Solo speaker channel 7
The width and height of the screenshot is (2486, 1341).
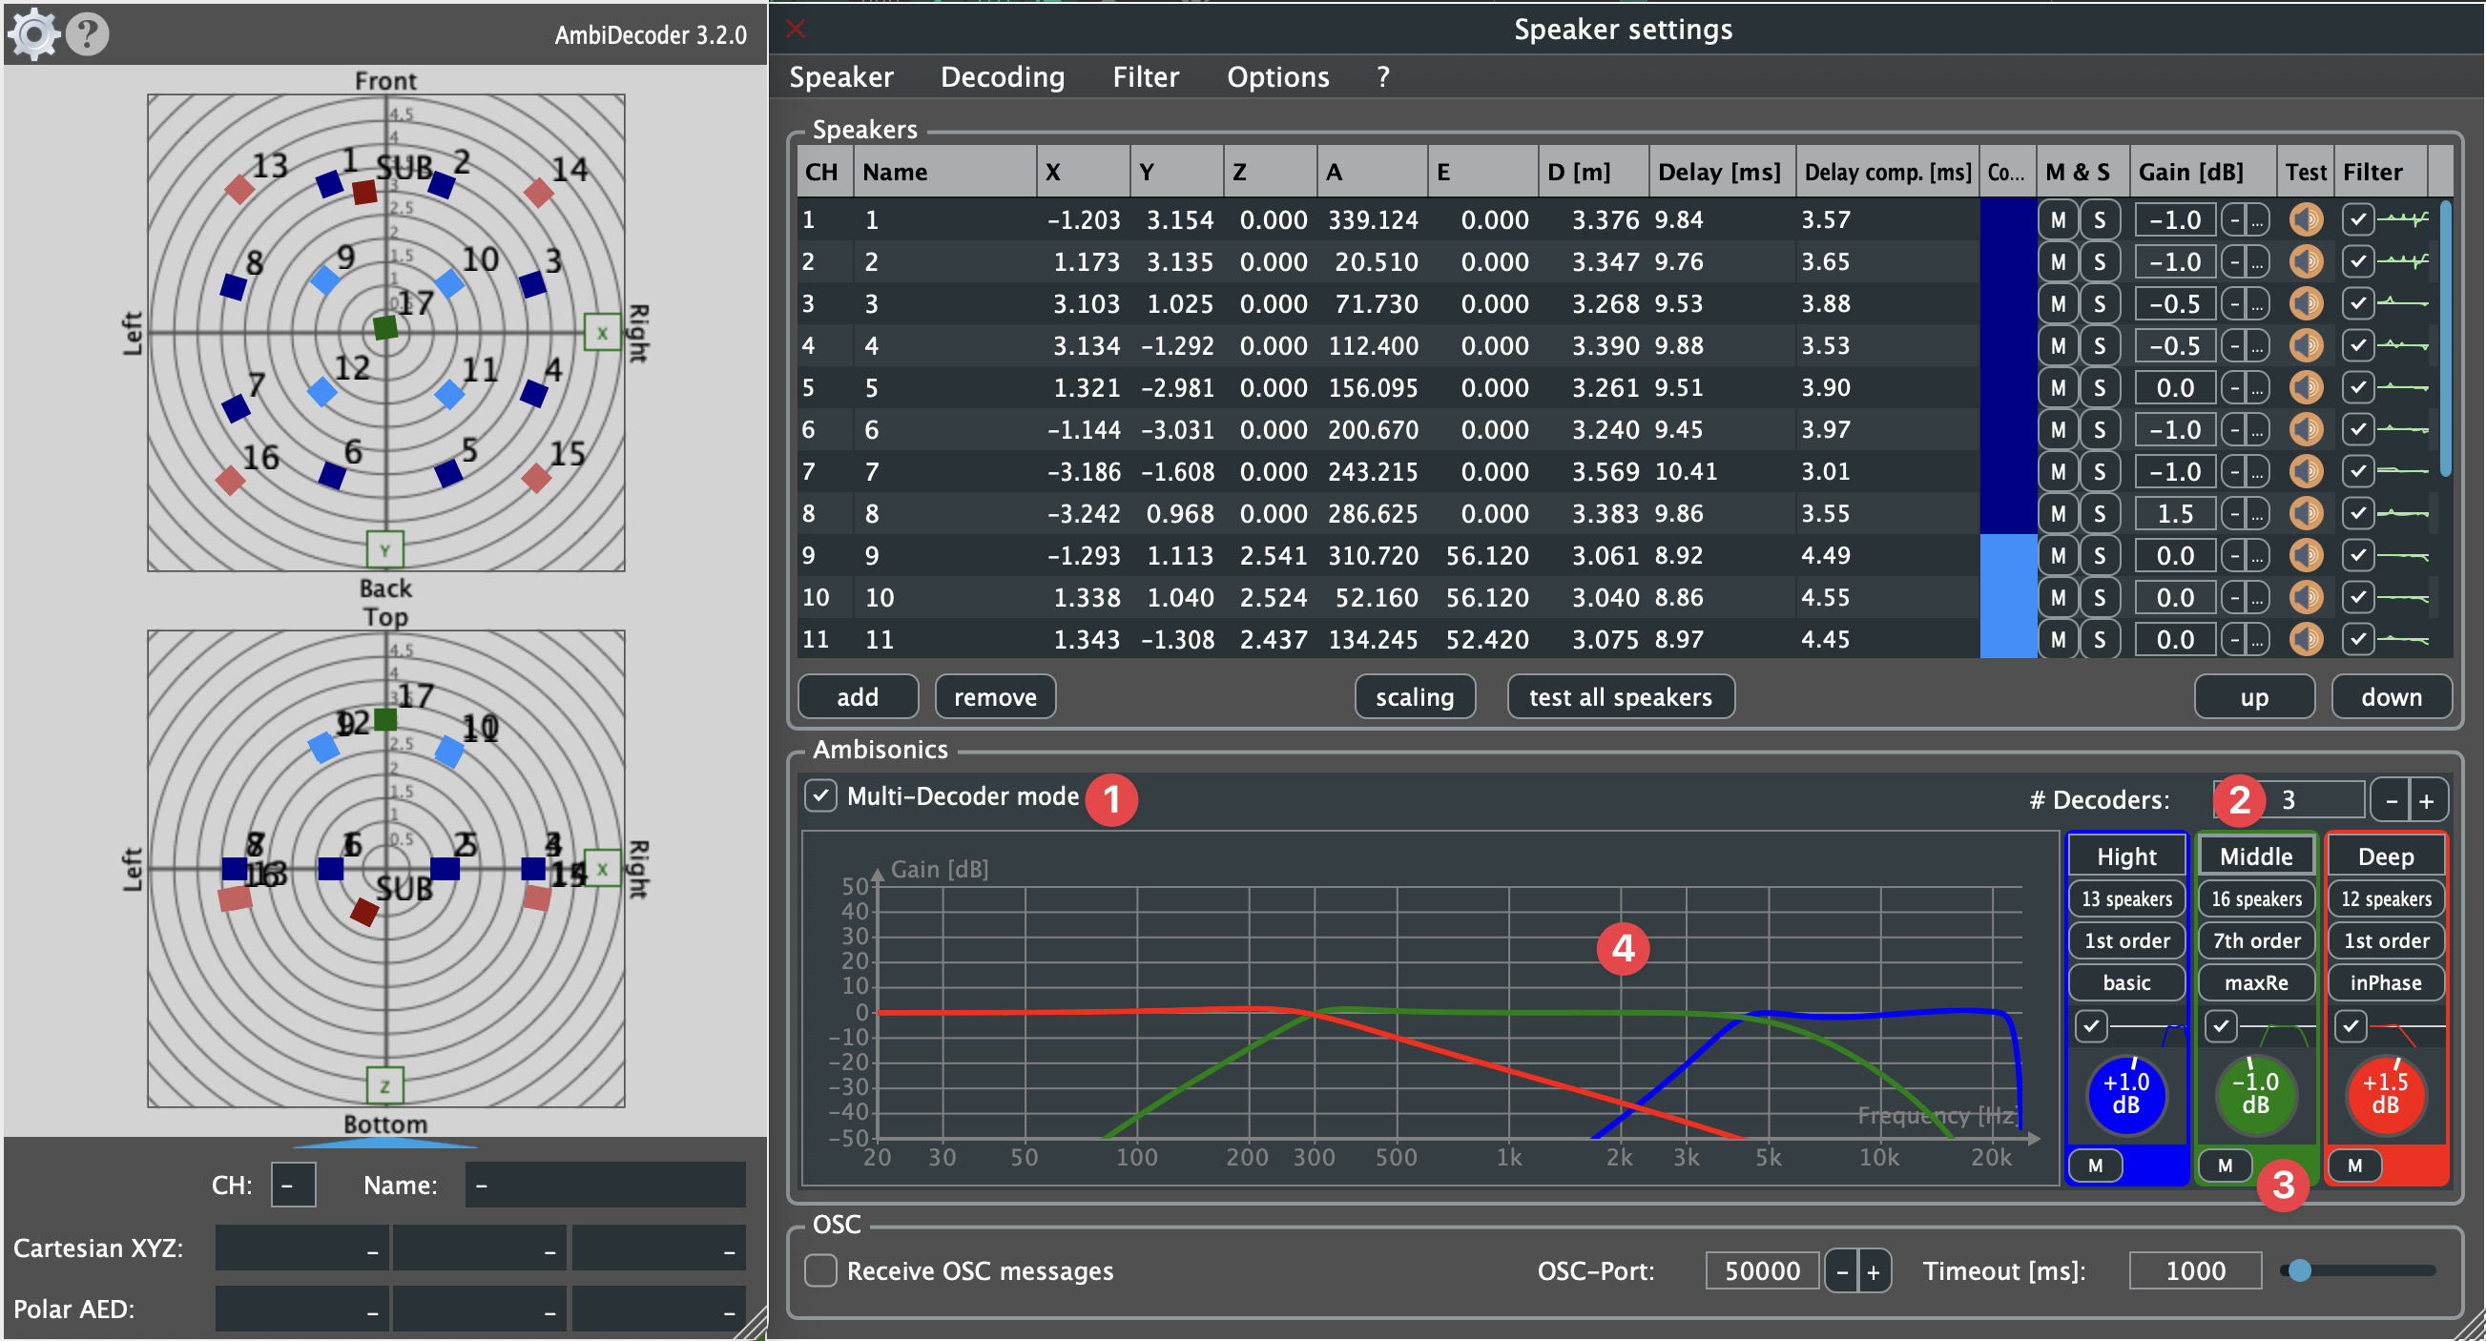coord(2099,472)
